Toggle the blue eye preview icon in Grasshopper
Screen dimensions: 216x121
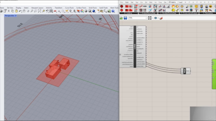(x=156, y=18)
